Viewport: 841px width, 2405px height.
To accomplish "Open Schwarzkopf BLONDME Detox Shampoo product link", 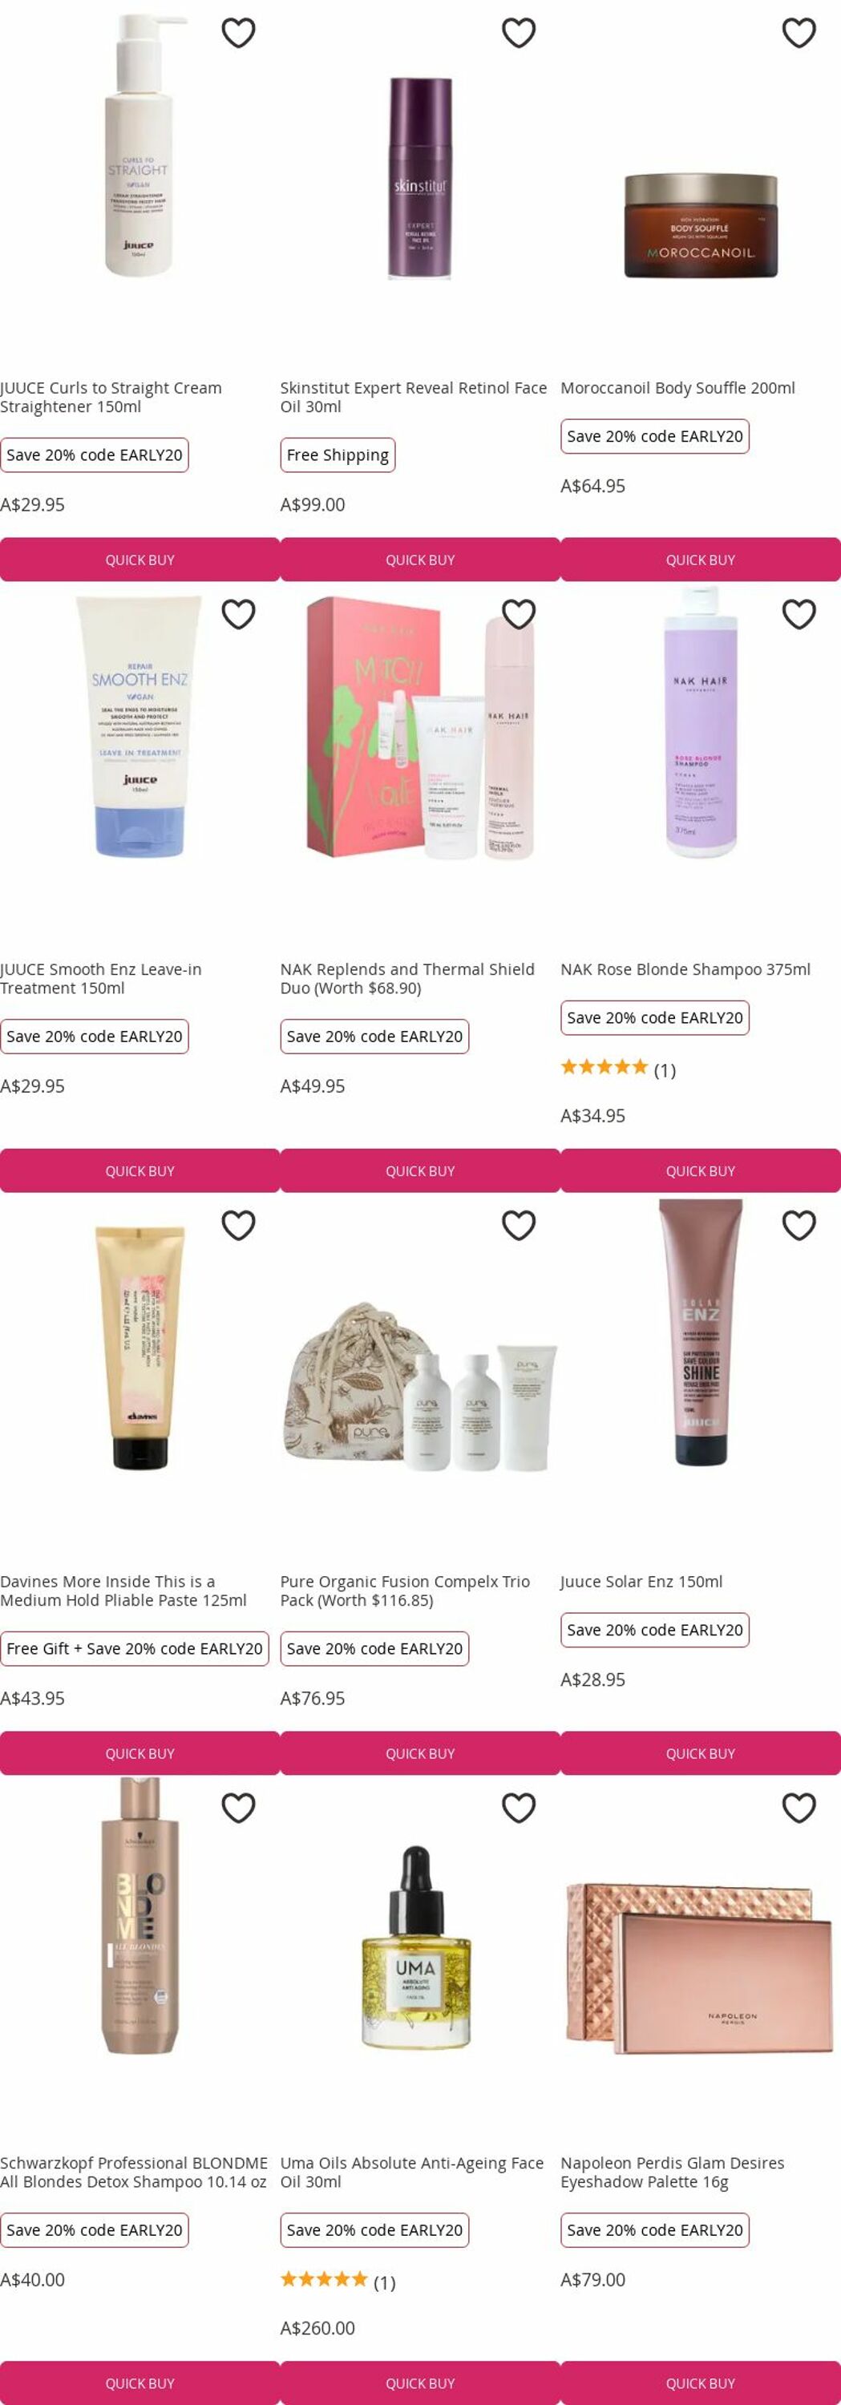I will [133, 2172].
